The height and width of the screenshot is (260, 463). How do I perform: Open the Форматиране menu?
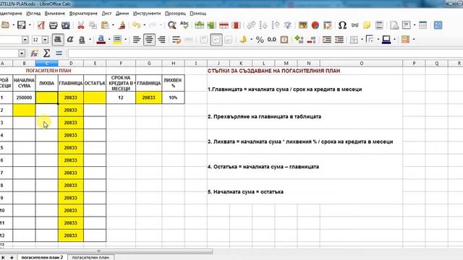tap(83, 14)
